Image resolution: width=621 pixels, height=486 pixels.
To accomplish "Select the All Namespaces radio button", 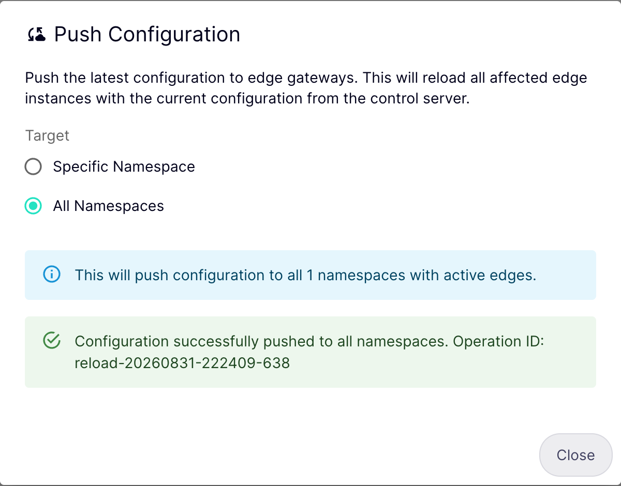I will [33, 206].
